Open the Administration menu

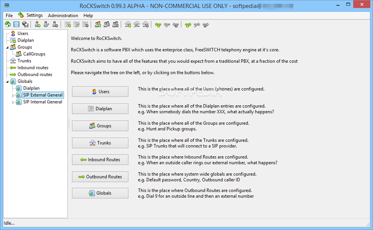click(x=63, y=16)
